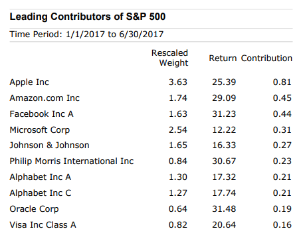Click the Visa Inc Class A name
Viewport: 303px width, 241px height.
pyautogui.click(x=43, y=225)
